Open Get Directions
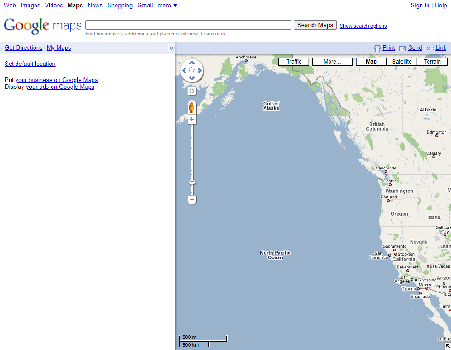This screenshot has height=350, width=451. pos(23,48)
